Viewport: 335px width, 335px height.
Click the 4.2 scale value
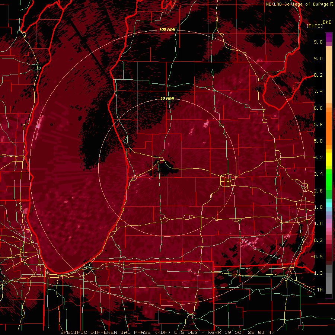(318, 158)
